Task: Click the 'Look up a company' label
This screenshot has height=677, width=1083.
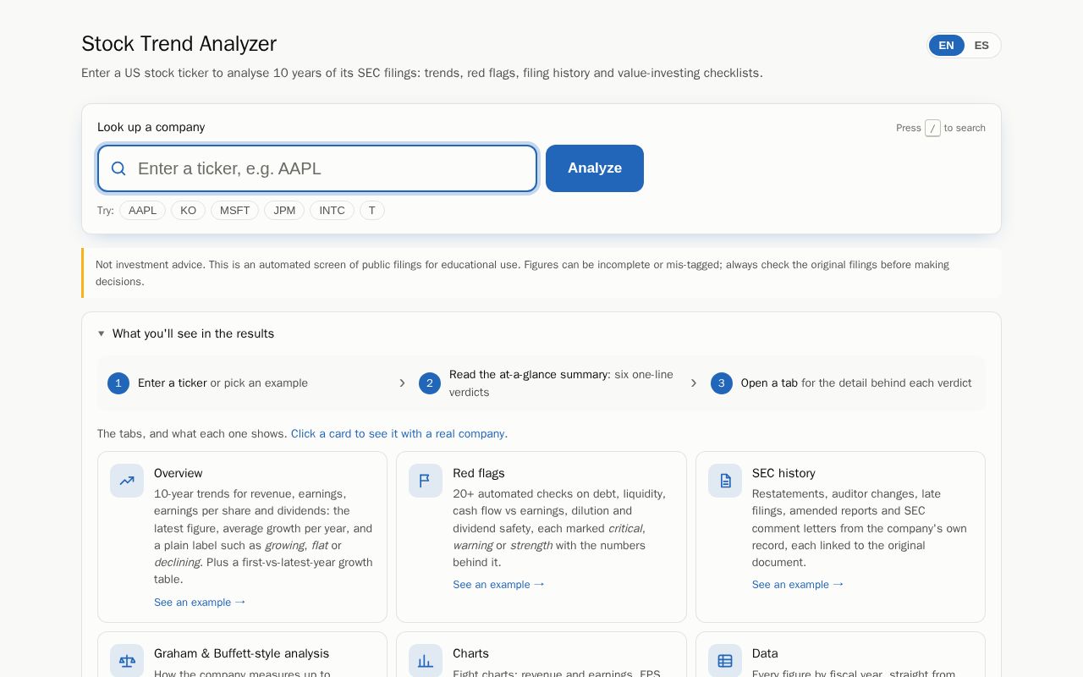Action: [x=151, y=127]
